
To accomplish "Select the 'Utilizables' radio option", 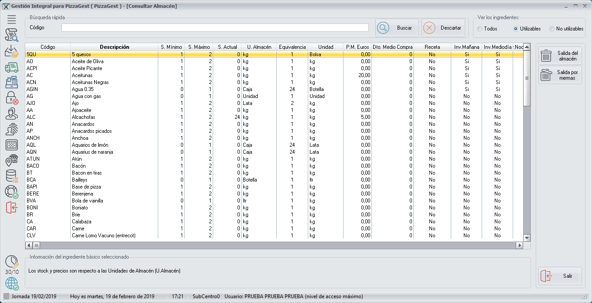I will pyautogui.click(x=516, y=29).
